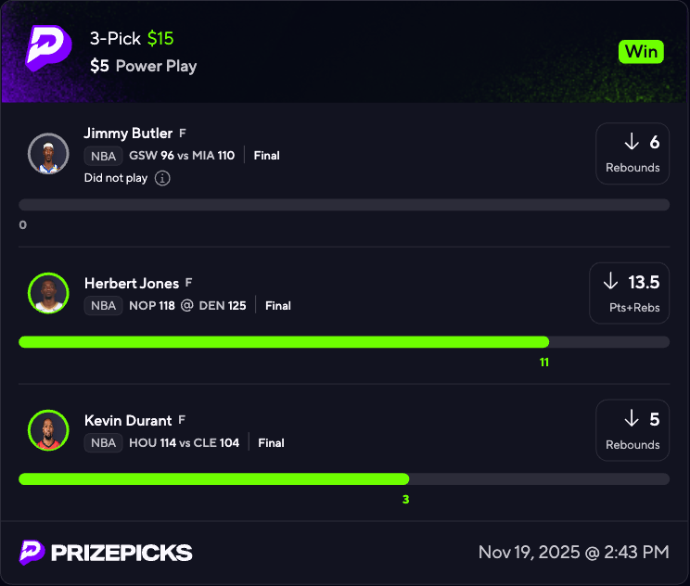The width and height of the screenshot is (690, 586).
Task: Click the Kevin Durant player name
Action: coord(128,421)
